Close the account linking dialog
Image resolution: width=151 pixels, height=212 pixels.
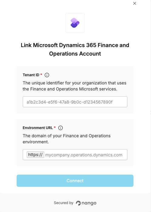pyautogui.click(x=135, y=3)
